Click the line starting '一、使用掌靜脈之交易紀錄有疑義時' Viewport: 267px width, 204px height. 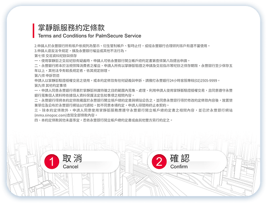112,61
